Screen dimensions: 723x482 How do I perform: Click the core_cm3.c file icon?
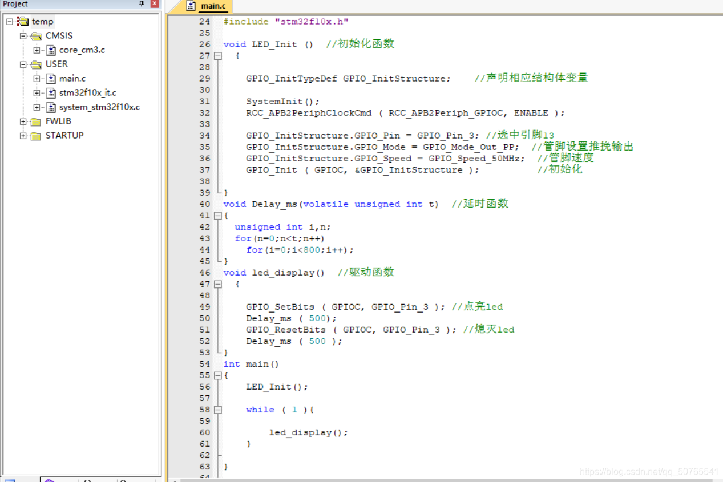tap(51, 50)
